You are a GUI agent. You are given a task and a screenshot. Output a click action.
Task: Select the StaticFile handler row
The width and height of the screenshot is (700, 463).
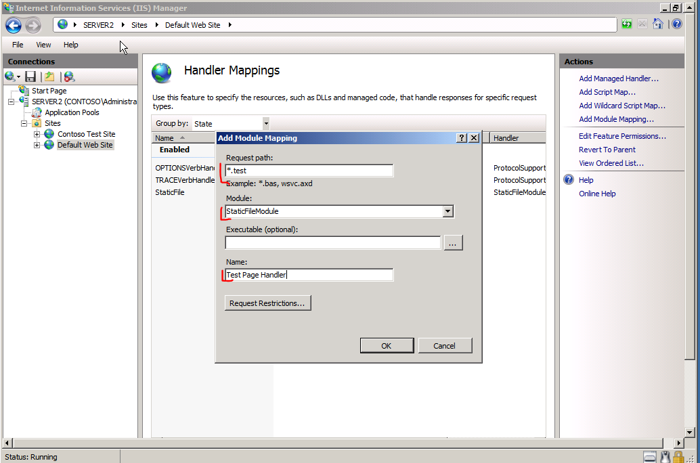(170, 192)
